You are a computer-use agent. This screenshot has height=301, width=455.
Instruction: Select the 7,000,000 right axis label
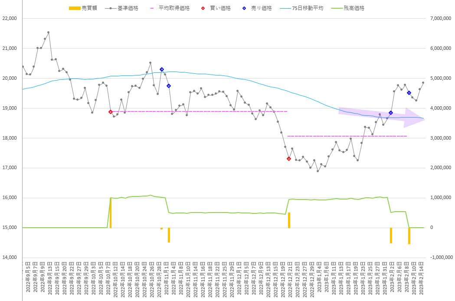[441, 18]
